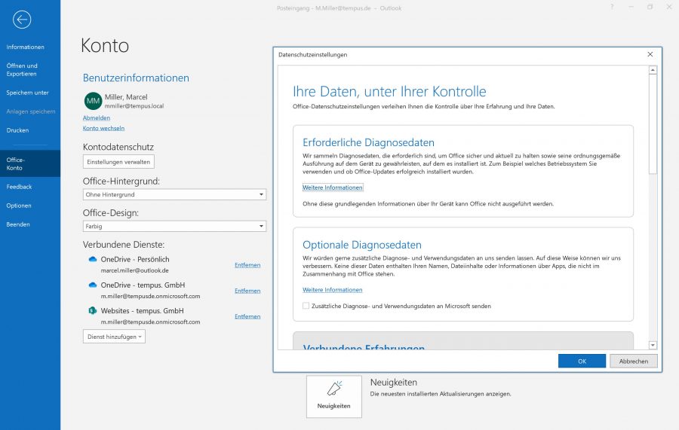Click the Ihre Daten, unter Ihrer Kontrolle heading
Viewport: 679px width, 430px height.
[x=389, y=92]
